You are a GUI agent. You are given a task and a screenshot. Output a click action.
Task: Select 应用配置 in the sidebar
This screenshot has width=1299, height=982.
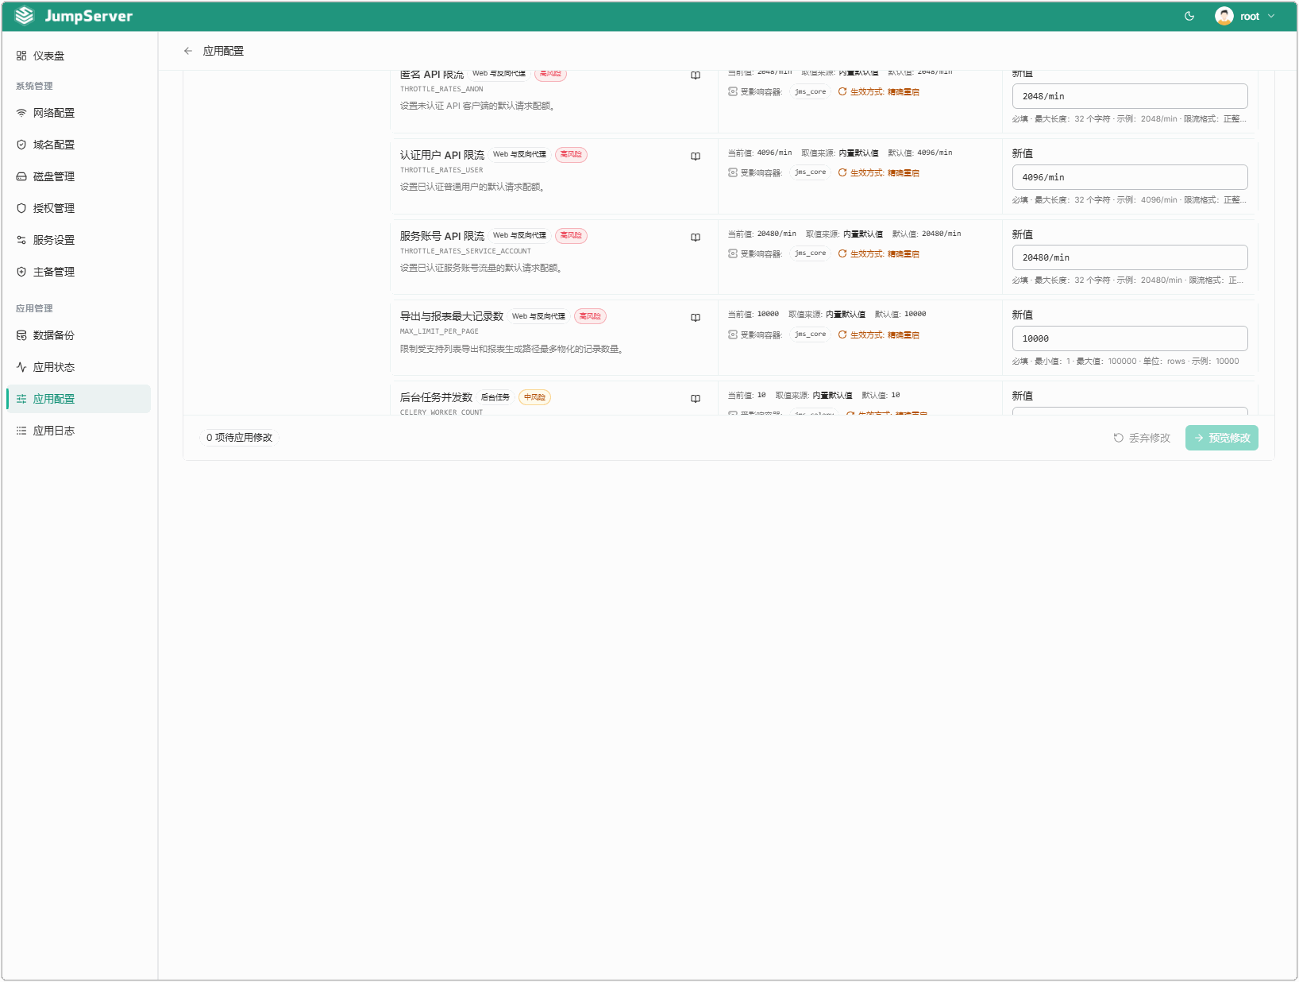(x=79, y=399)
